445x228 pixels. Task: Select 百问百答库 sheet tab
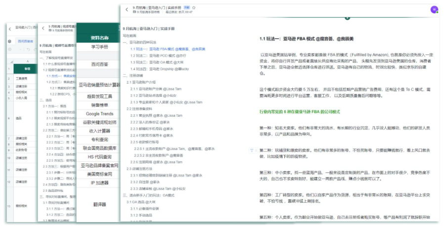(25, 42)
